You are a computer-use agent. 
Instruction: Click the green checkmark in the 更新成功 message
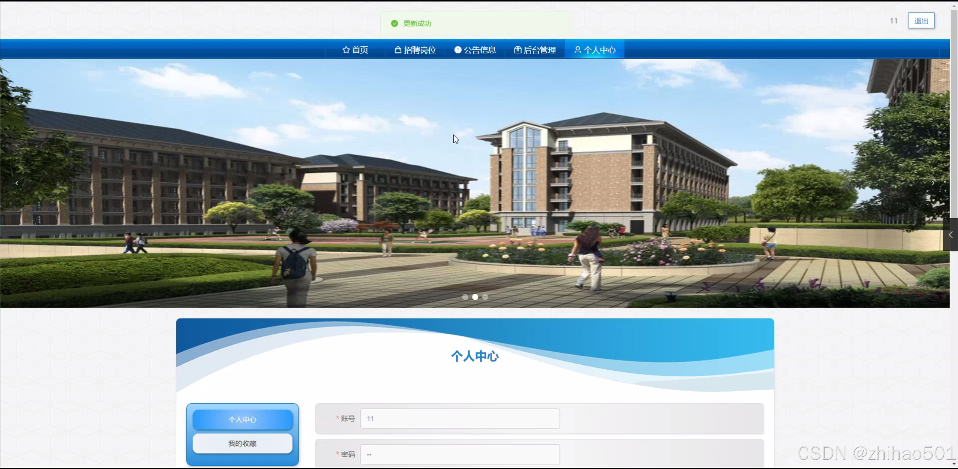[x=394, y=24]
